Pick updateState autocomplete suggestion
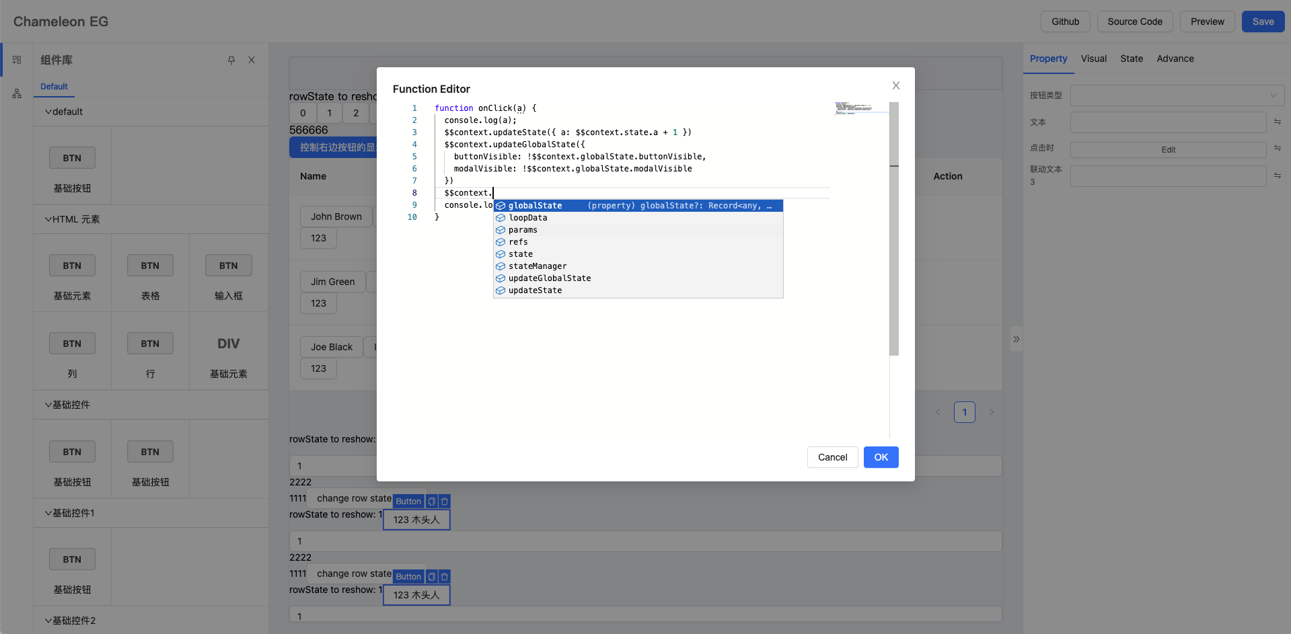The image size is (1291, 634). (x=638, y=290)
